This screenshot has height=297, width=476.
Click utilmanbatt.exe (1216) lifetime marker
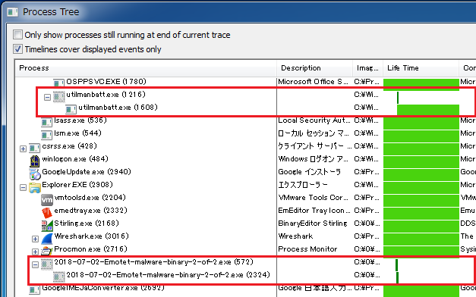click(x=398, y=98)
